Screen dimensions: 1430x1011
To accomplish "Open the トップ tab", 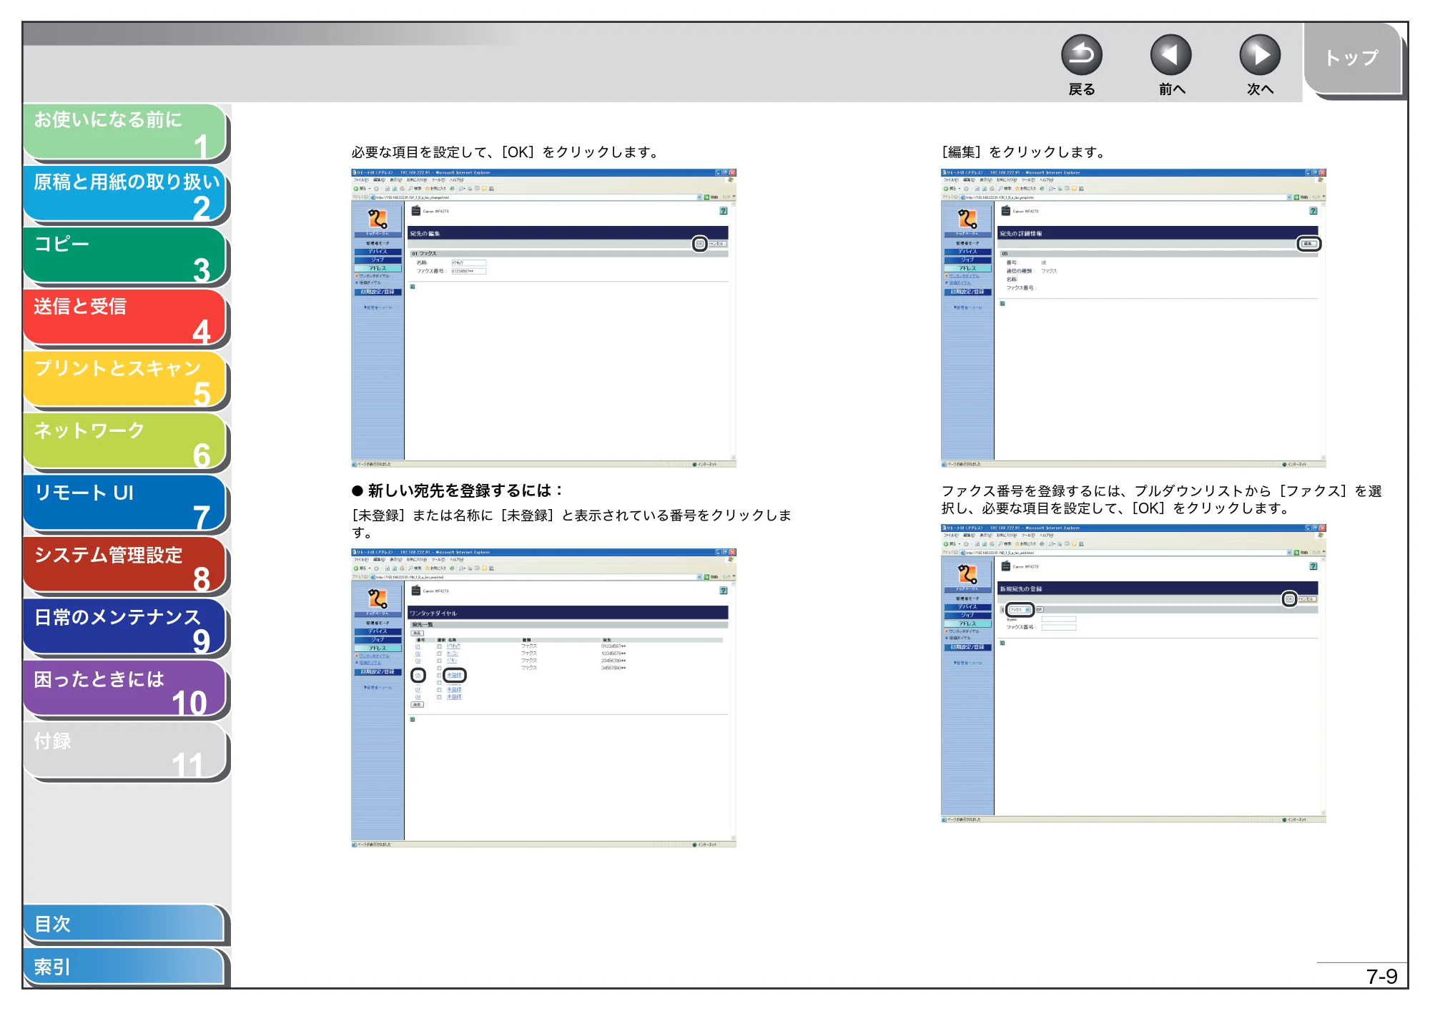I will (1353, 59).
